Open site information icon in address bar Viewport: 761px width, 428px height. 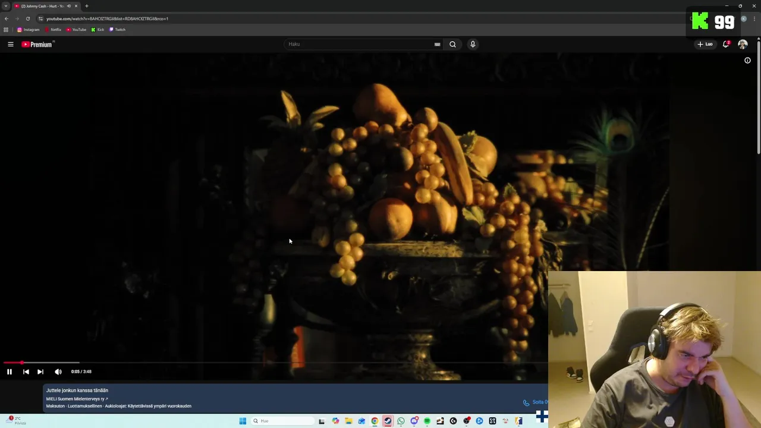(x=40, y=18)
